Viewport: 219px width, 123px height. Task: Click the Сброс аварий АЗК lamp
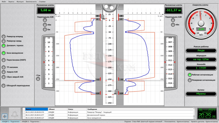[4, 77]
